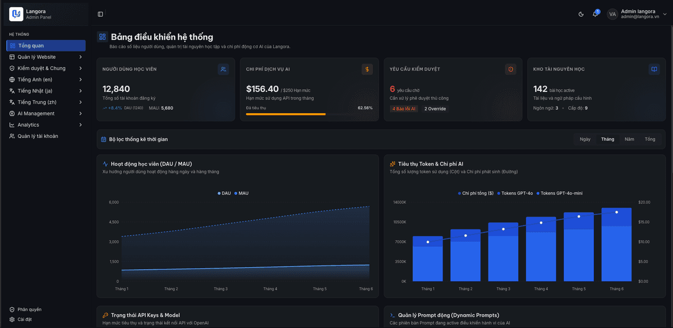Click the dollar icon on Chi phí dịch vụ AI card
Screen dimensions: 673x328
click(367, 69)
